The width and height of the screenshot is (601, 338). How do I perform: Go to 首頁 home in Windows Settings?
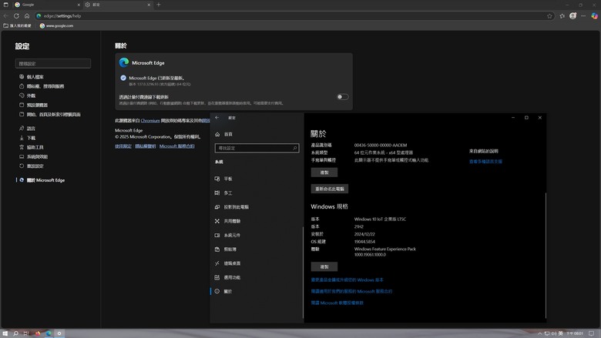[x=224, y=135]
